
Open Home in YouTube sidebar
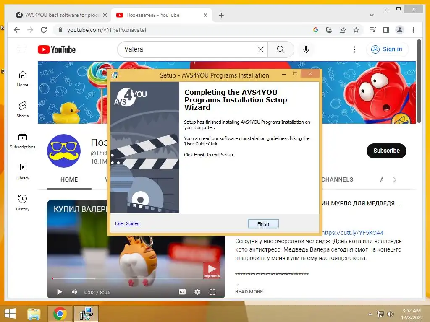click(x=23, y=79)
